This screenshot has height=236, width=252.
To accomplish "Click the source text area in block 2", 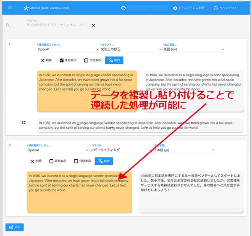I will pyautogui.click(x=79, y=192).
